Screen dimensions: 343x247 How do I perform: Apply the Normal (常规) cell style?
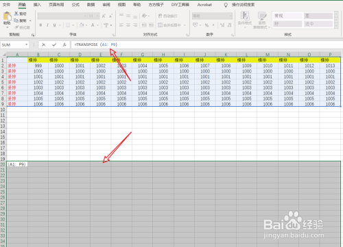pos(287,16)
